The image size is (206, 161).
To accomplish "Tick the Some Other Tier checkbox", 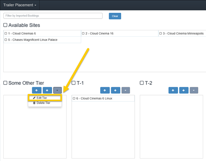I will (5, 83).
